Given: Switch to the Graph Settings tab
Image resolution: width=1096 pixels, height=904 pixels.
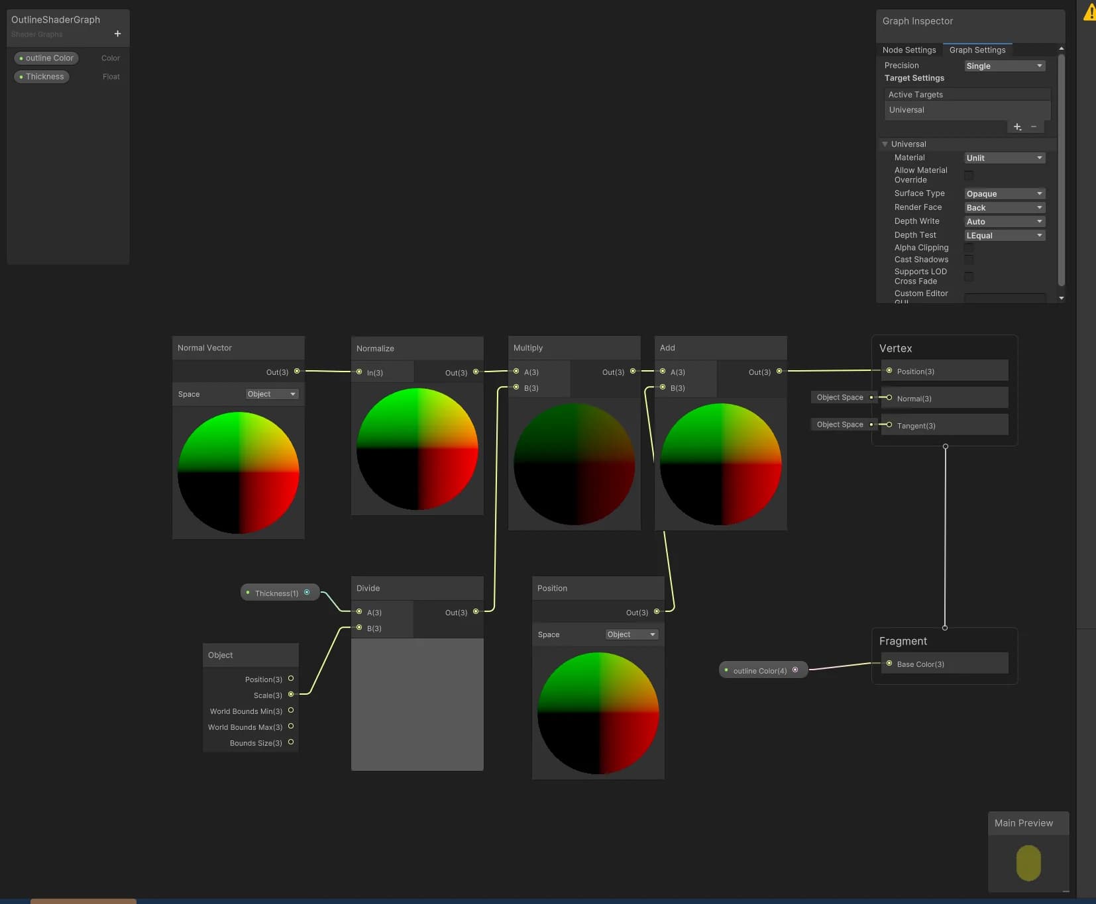Looking at the screenshot, I should pos(977,50).
